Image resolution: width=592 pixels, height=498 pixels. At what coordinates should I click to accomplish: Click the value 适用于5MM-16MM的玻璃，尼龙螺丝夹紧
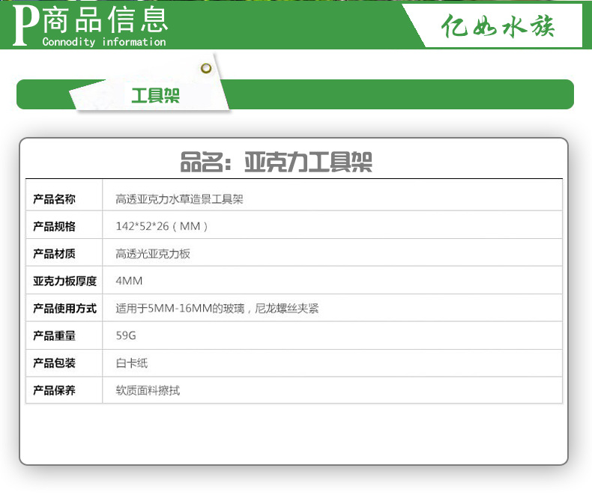(x=217, y=309)
